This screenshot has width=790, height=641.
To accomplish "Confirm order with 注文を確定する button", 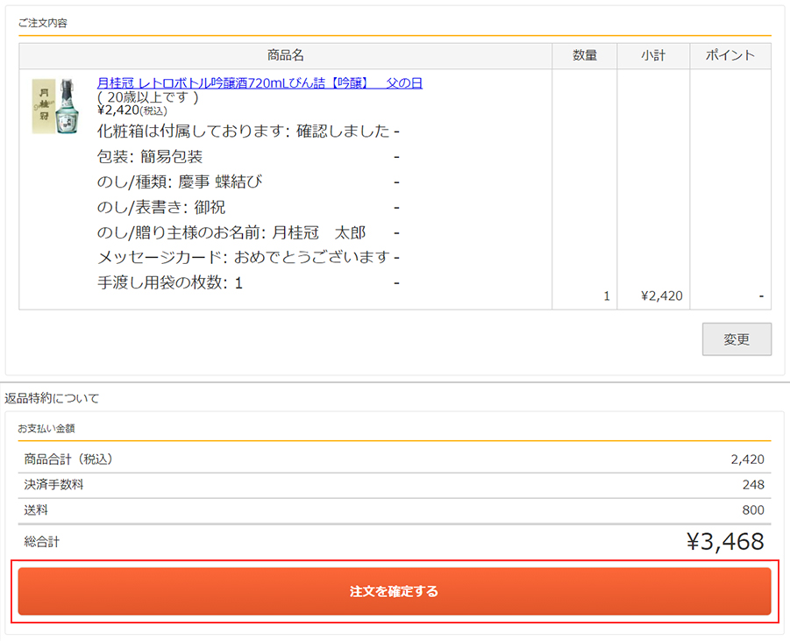I will click(394, 591).
